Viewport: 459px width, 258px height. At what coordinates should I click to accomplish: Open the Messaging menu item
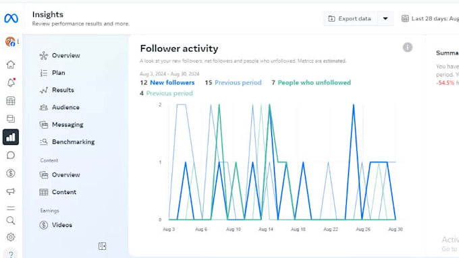point(61,125)
